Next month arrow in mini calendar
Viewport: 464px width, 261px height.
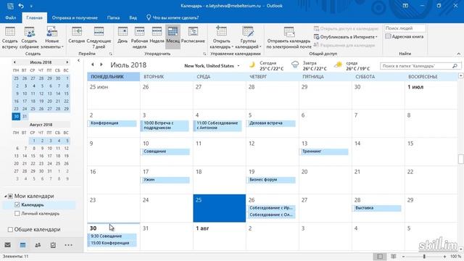[x=67, y=62]
